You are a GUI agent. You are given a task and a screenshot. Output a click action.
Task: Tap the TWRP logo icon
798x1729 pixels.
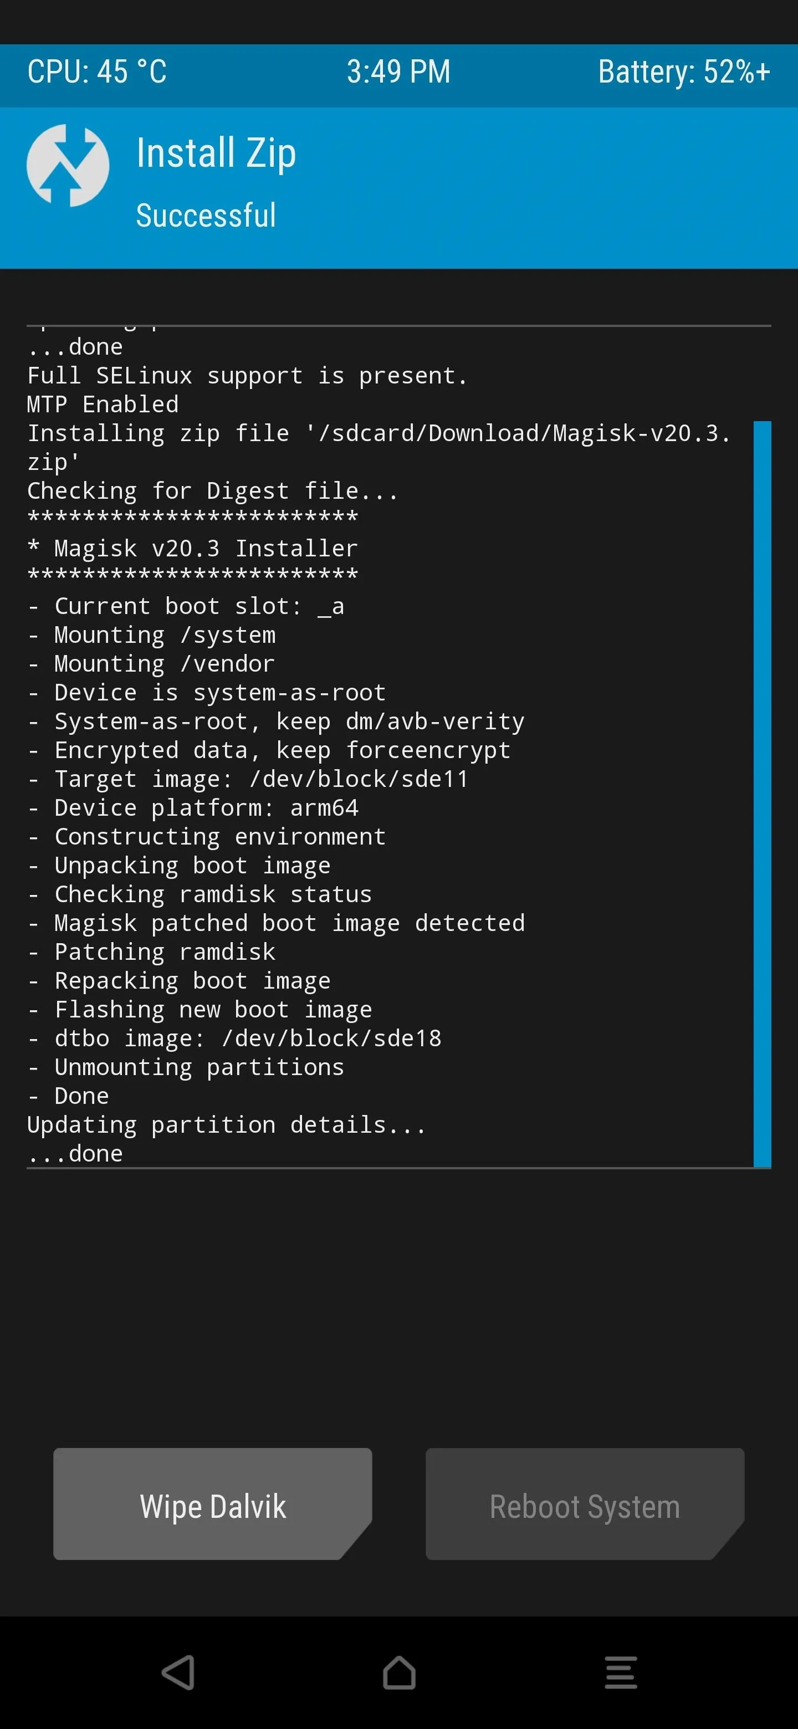pos(68,165)
